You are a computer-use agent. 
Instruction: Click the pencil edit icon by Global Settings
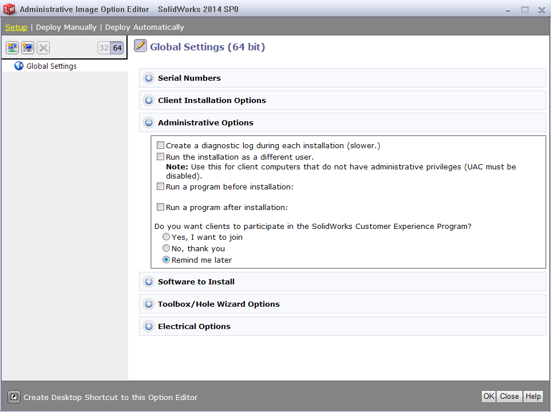pyautogui.click(x=141, y=46)
